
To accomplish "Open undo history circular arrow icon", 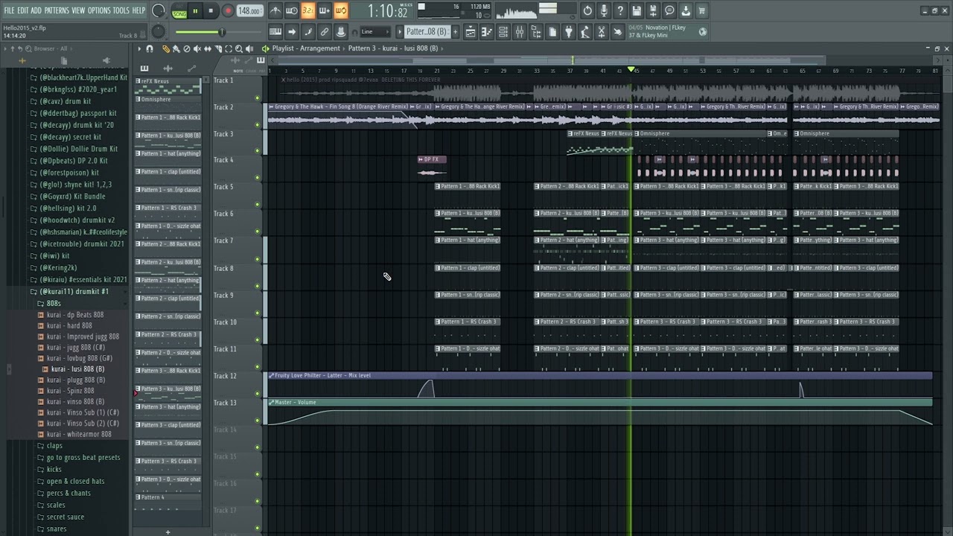I will click(587, 10).
